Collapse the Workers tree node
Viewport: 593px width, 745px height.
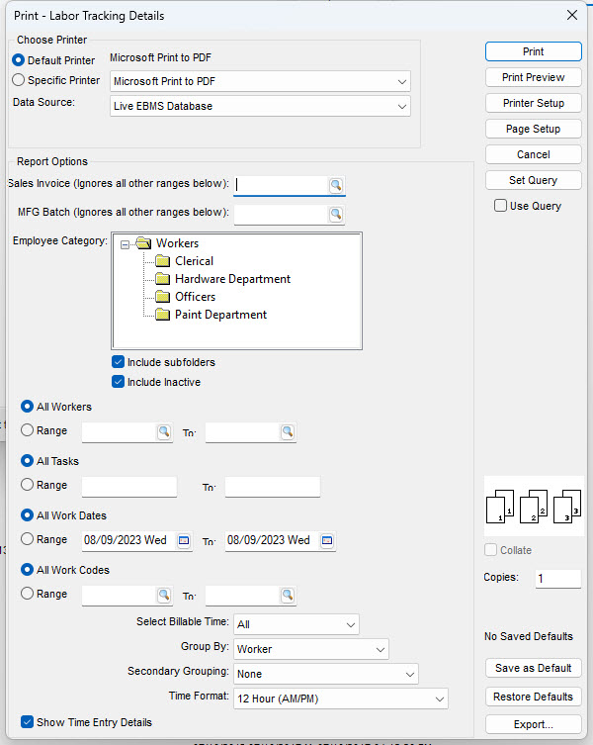126,243
